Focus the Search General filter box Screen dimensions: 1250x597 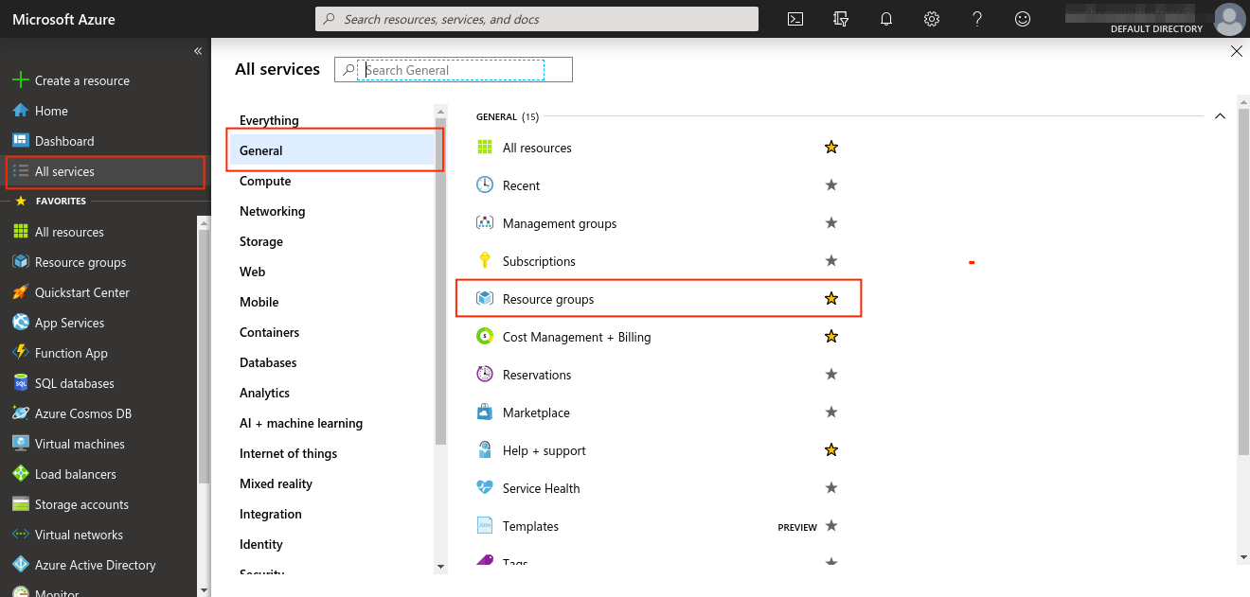tap(454, 70)
